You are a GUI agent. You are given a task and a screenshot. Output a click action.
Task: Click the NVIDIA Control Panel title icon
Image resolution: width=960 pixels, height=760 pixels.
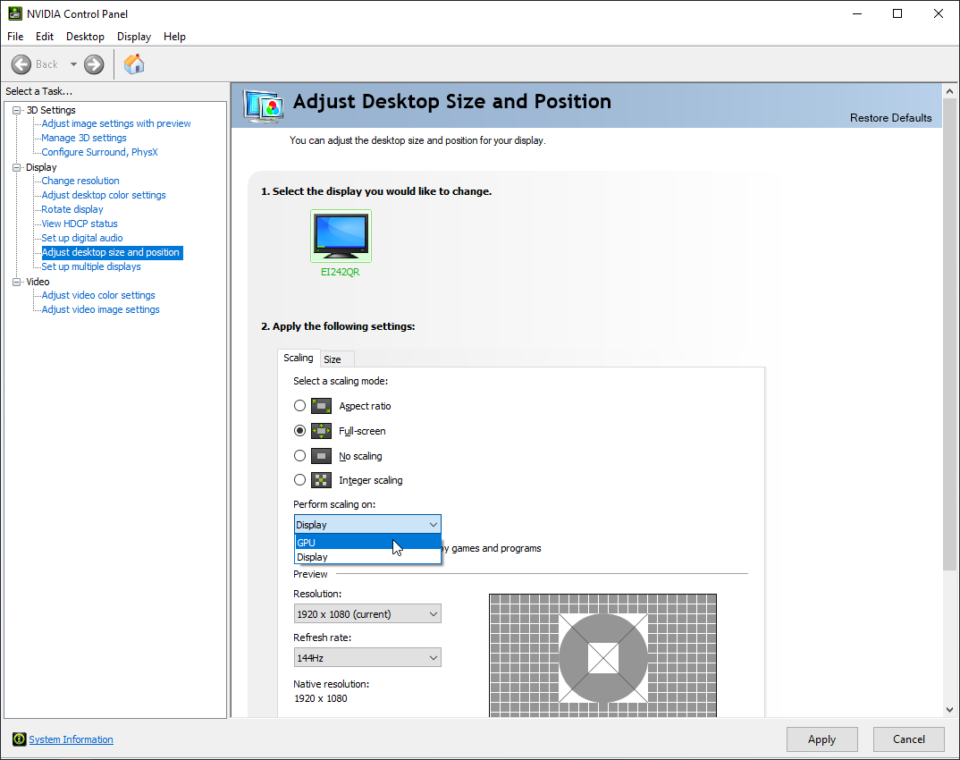coord(14,13)
